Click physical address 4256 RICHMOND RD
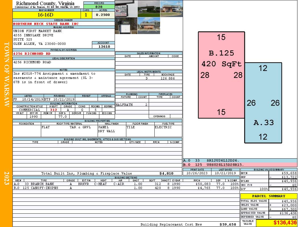The image size is (298, 227). tap(32, 54)
